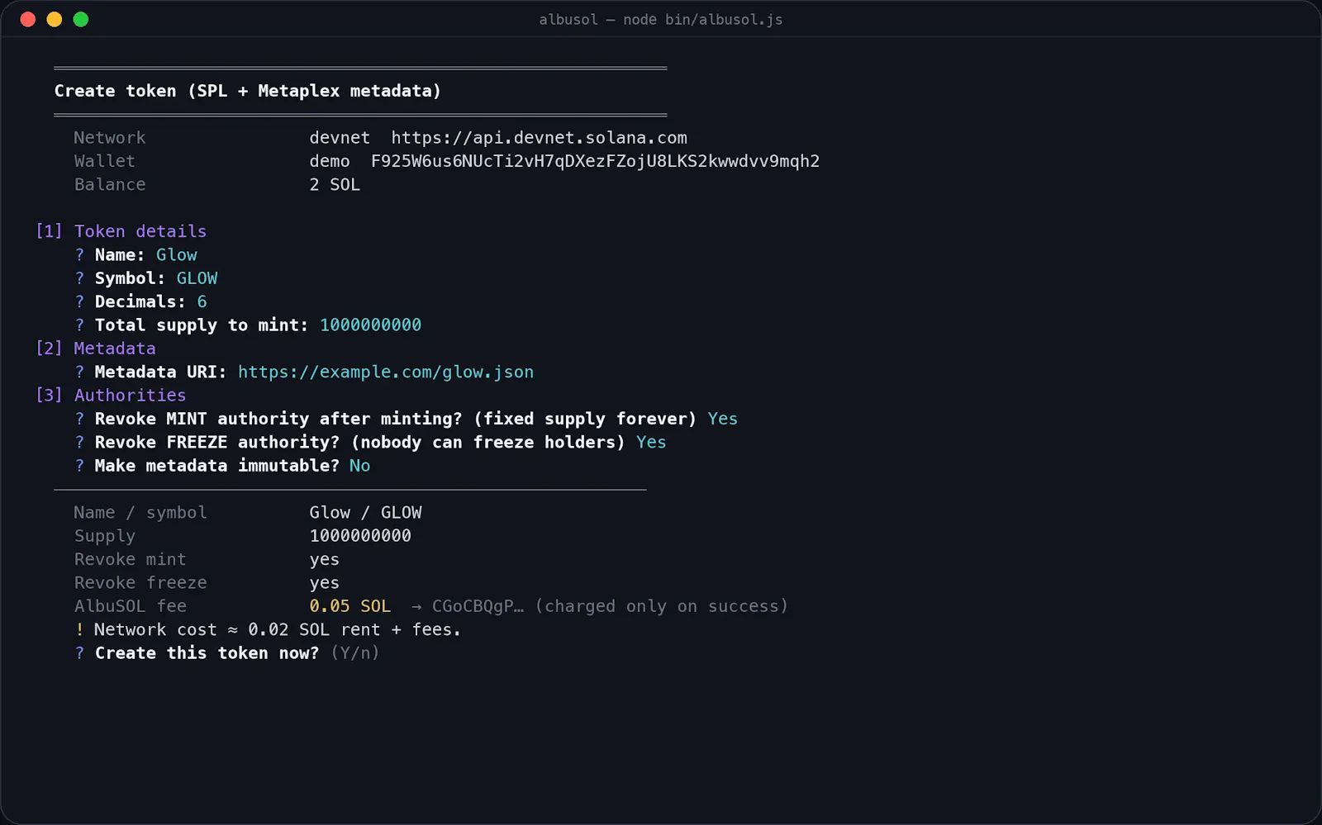Select the 'Create token (SPL + Metaplex metadata)' heading

point(248,91)
